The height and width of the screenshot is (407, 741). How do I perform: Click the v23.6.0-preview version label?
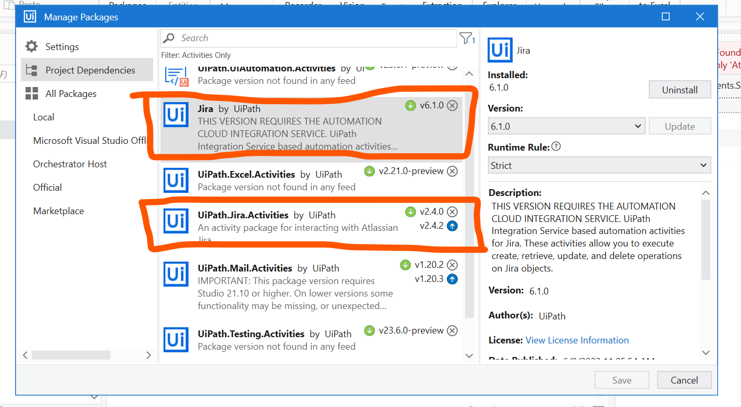411,330
